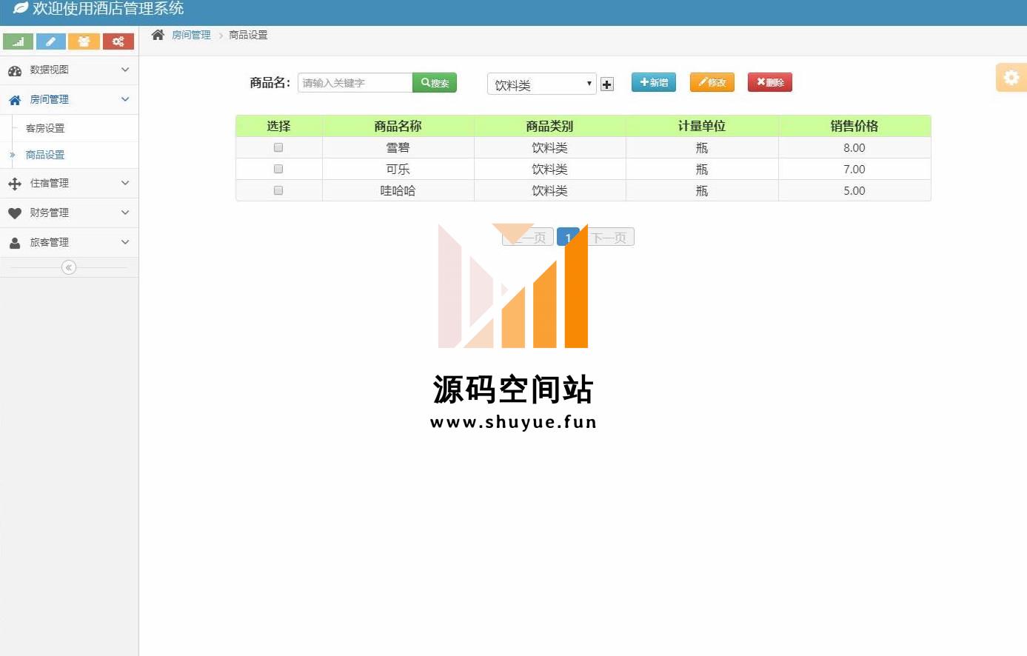Tick the checkbox for 雪碧 row
Screen dimensions: 1027x656
278,147
